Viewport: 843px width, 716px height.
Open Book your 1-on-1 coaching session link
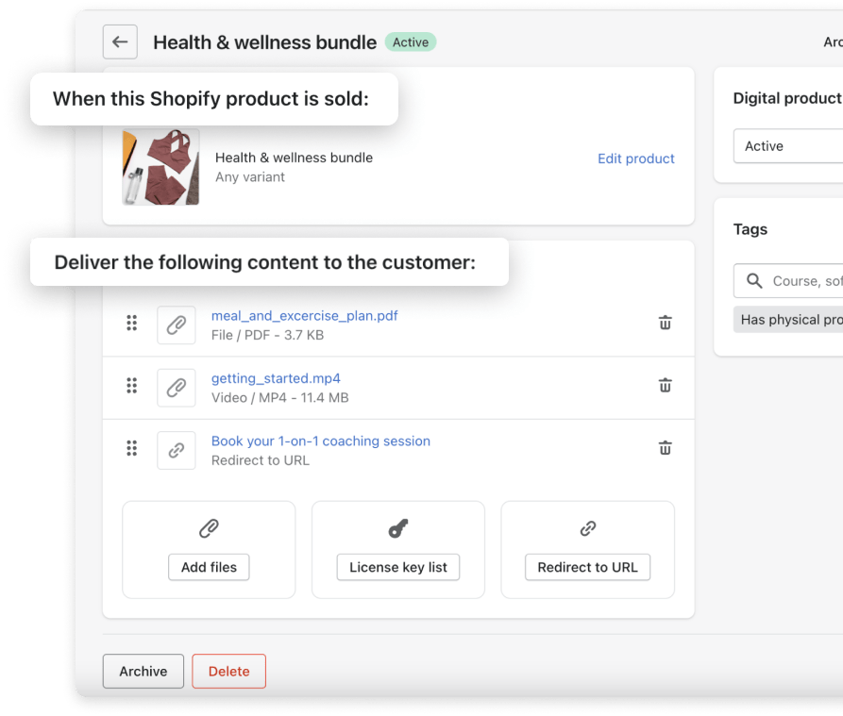tap(320, 441)
